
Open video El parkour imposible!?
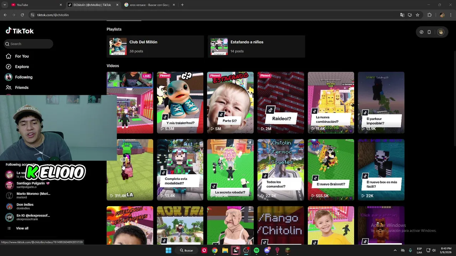(381, 103)
